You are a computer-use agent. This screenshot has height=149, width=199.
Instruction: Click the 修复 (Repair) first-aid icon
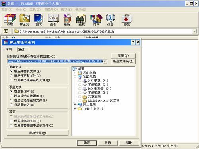coord(127,19)
